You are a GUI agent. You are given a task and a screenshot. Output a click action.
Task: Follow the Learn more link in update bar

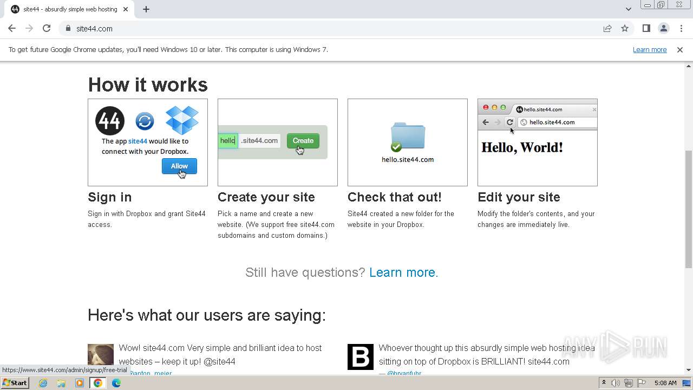(x=650, y=50)
